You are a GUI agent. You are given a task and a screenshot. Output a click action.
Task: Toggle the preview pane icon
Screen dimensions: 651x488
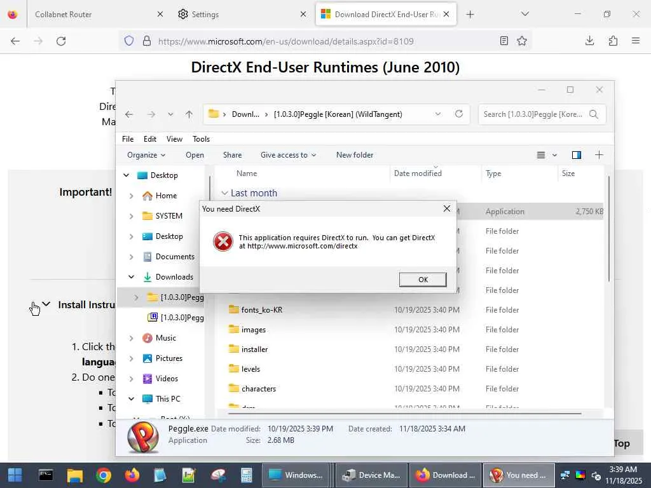[576, 155]
